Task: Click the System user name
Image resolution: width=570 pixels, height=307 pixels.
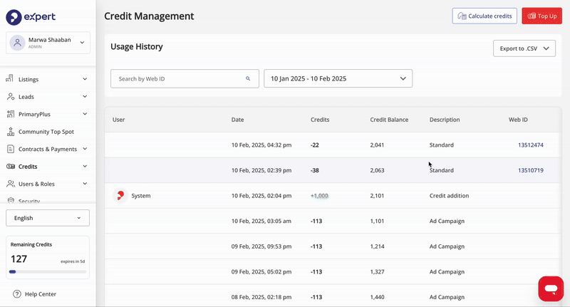Action: point(140,196)
